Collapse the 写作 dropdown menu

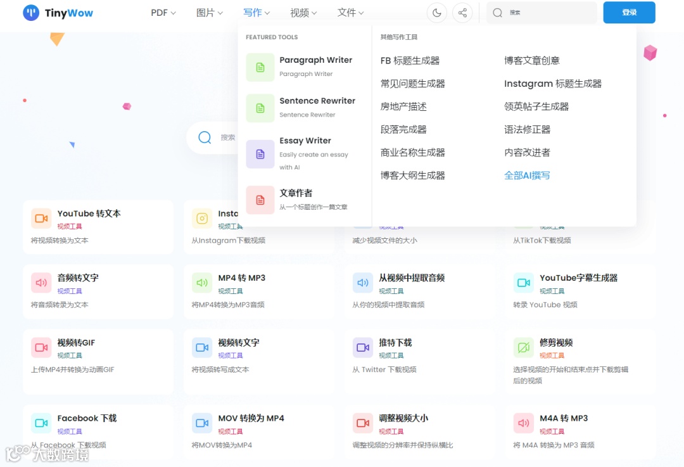click(256, 13)
